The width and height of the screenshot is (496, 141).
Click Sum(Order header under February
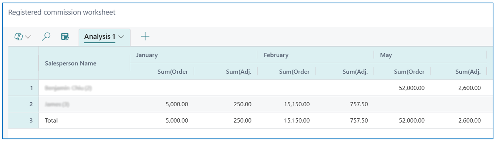click(294, 72)
